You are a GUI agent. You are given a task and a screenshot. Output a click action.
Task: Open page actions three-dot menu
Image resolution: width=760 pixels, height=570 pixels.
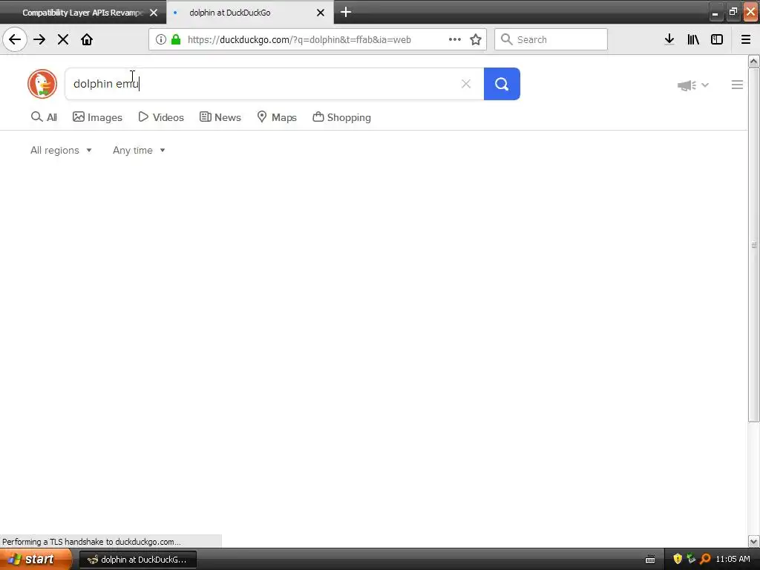455,39
